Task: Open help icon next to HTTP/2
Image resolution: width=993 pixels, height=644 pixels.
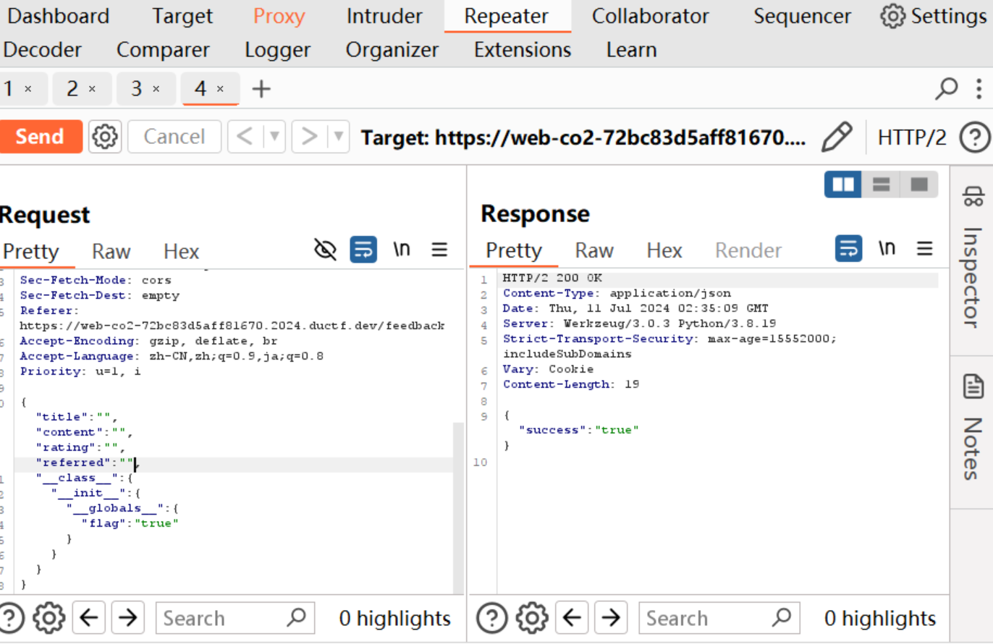Action: click(x=974, y=137)
